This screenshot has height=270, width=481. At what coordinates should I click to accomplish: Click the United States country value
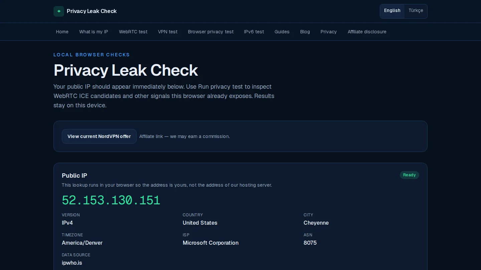coord(200,223)
